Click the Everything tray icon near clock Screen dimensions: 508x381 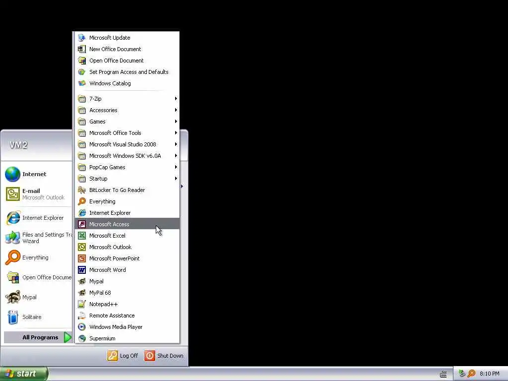point(472,374)
